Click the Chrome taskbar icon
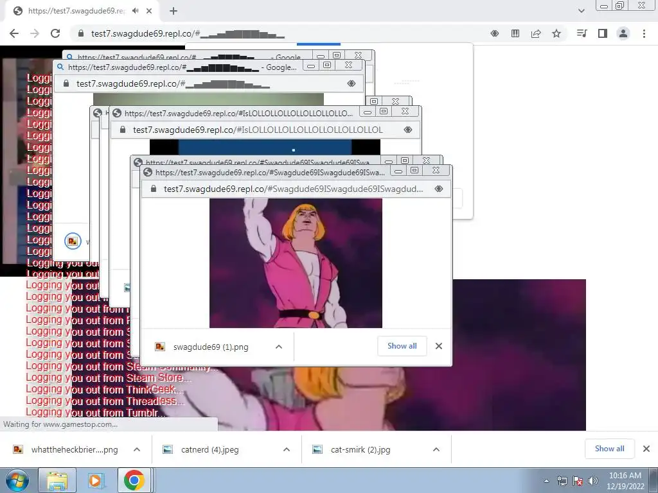Screen dimensions: 658x493 pos(134,480)
